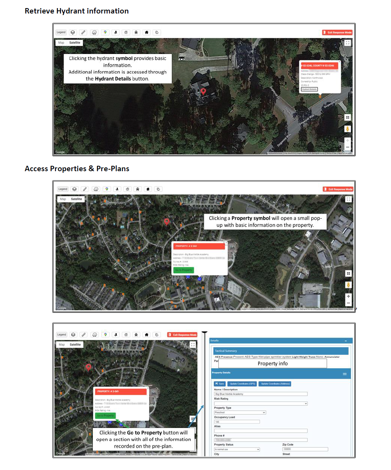
Task: Toggle fullscreen on the Property symbol map
Action: (348, 199)
